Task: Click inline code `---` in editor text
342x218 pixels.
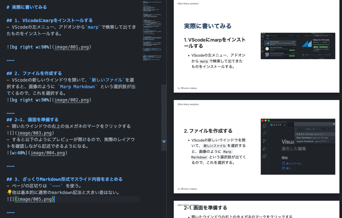Action: coord(56,186)
